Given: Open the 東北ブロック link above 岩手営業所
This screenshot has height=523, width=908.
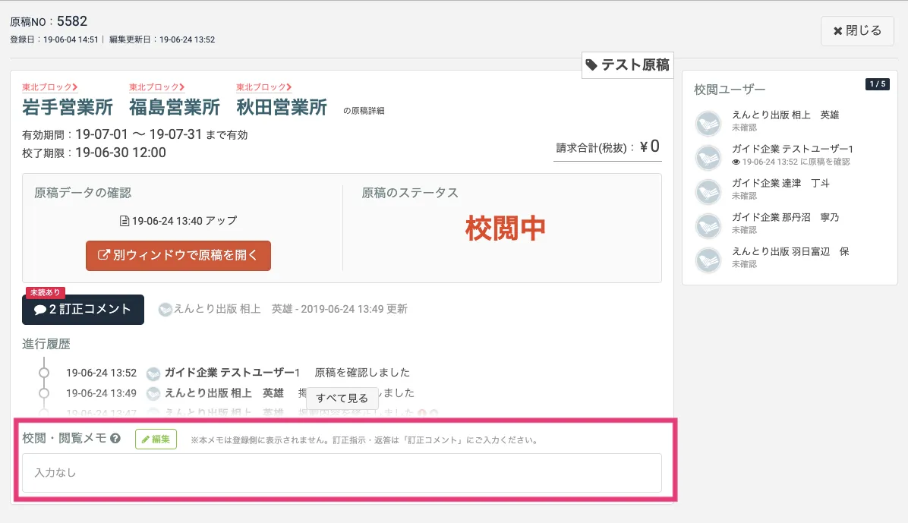Looking at the screenshot, I should [x=50, y=87].
